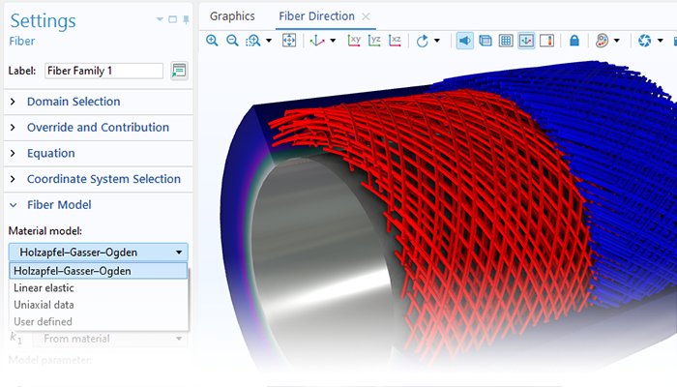The image size is (677, 387).
Task: Activate the zoom box tool
Action: click(253, 41)
